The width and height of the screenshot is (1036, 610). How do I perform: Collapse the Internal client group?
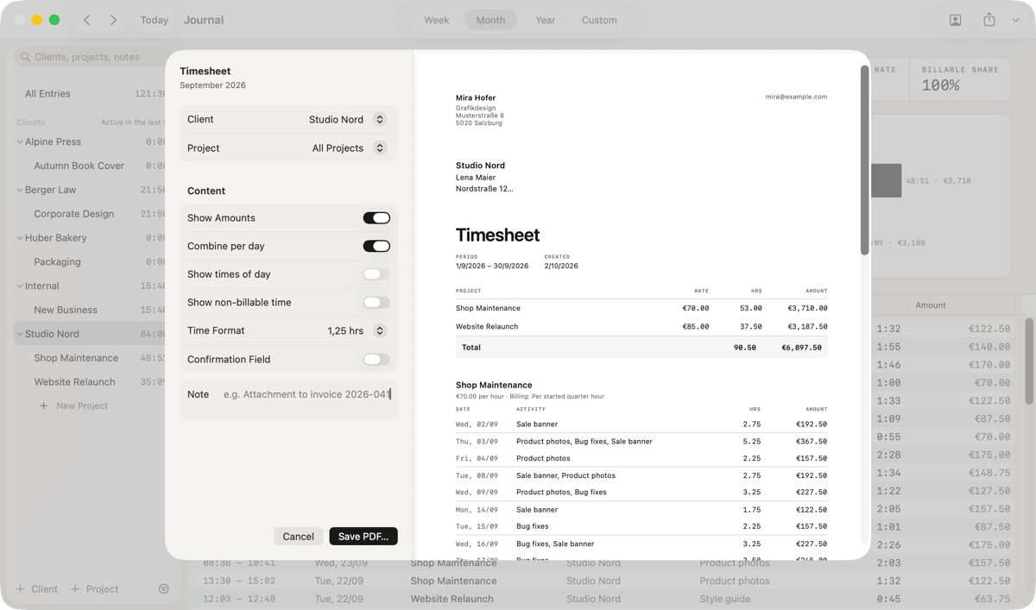(x=20, y=286)
